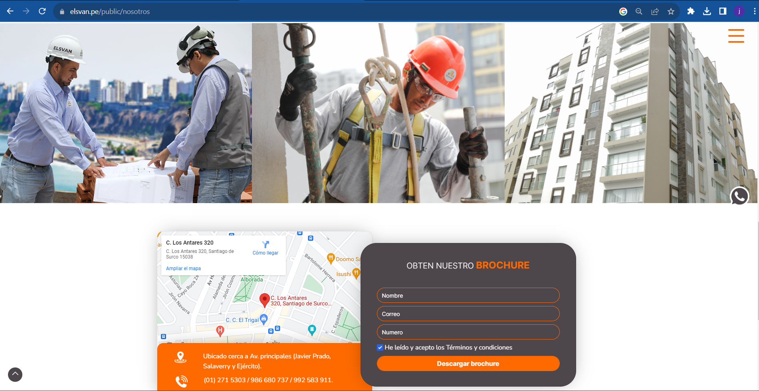Open the browser downloads icon

(707, 11)
